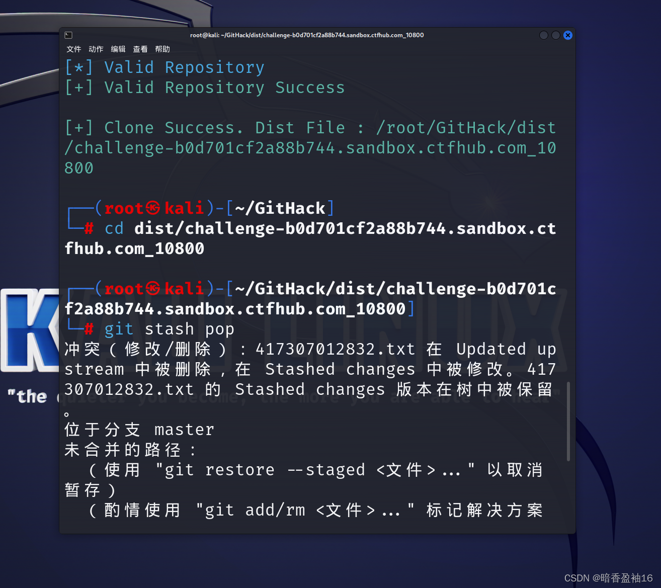Viewport: 661px width, 588px height.
Task: Click the branch name master in output
Action: coord(184,429)
